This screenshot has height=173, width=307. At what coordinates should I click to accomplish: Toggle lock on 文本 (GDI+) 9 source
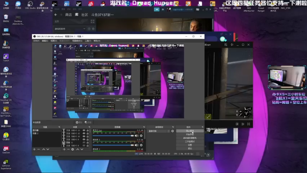point(87,140)
